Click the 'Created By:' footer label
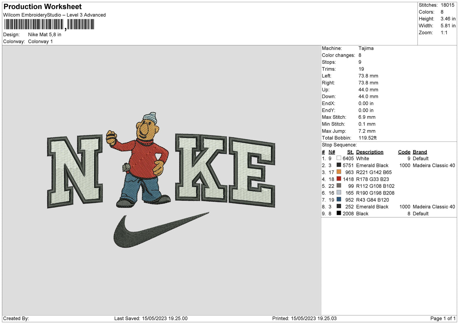459x324 pixels. click(16, 318)
